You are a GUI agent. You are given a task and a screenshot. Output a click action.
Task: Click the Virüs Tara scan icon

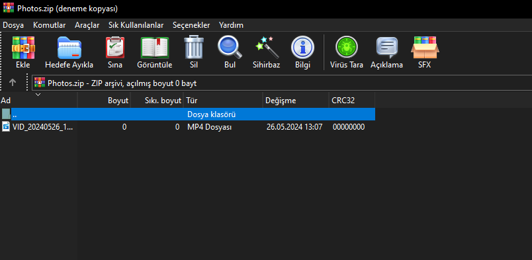click(x=347, y=48)
